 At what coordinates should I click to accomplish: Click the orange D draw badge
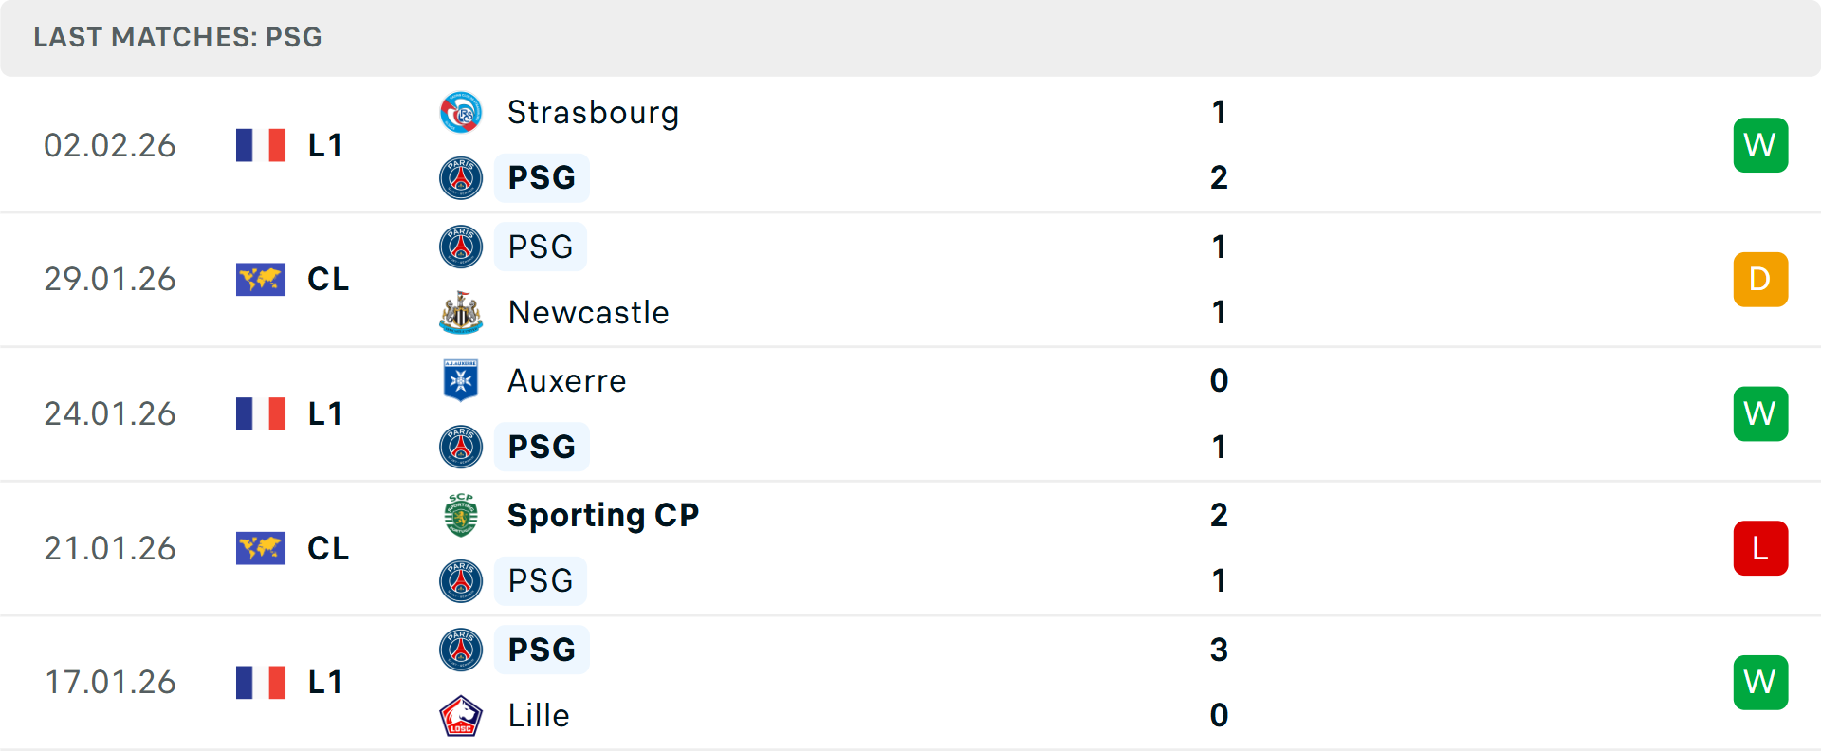point(1760,280)
